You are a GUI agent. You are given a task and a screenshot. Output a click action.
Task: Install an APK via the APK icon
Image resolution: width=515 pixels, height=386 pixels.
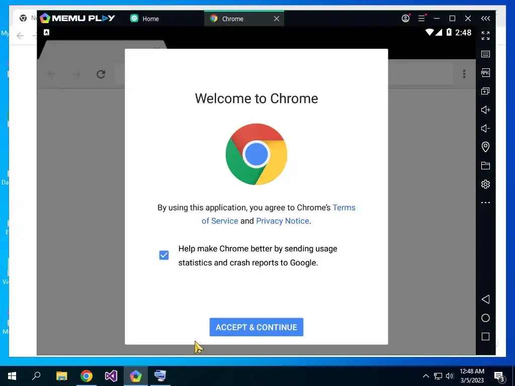point(485,72)
